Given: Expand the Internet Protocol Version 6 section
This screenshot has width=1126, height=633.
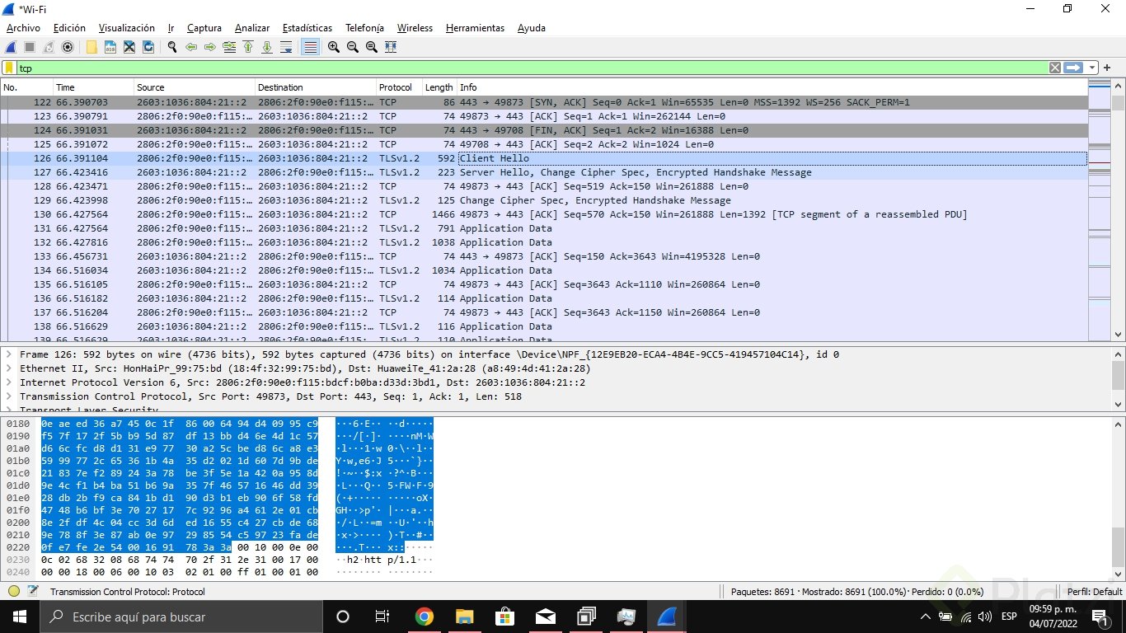Looking at the screenshot, I should coord(8,382).
